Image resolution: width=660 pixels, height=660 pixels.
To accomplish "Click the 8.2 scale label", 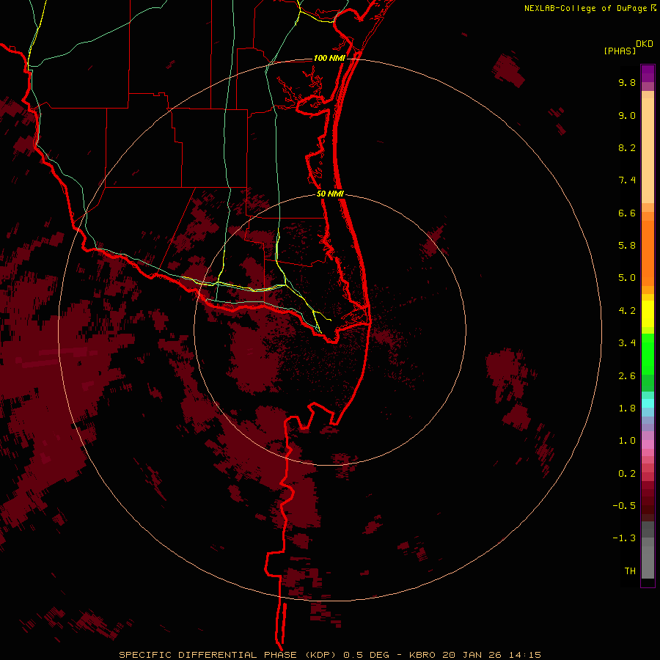I will (627, 147).
